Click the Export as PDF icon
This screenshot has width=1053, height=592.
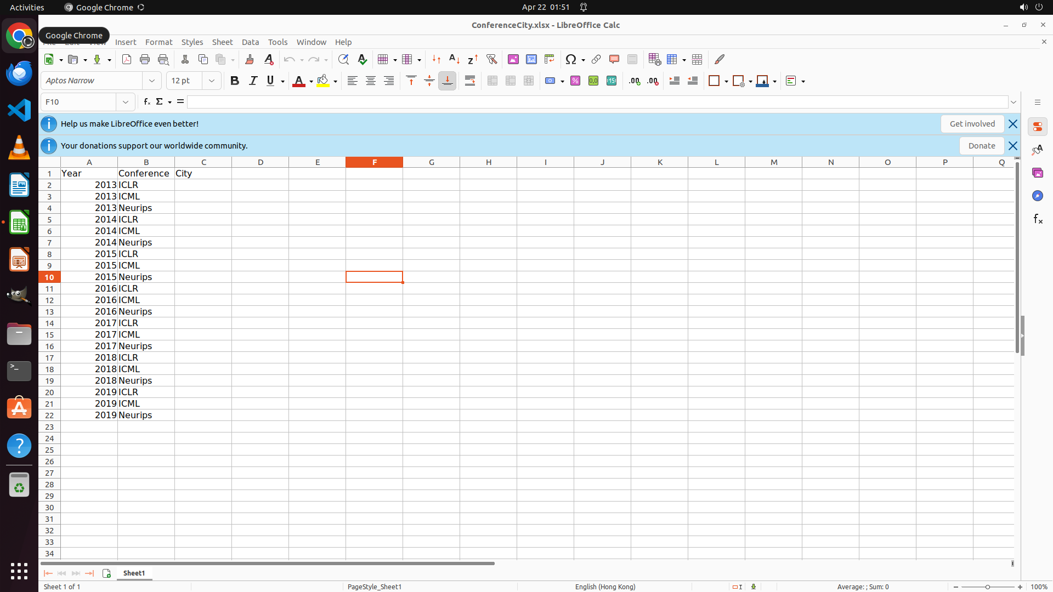pos(127,59)
